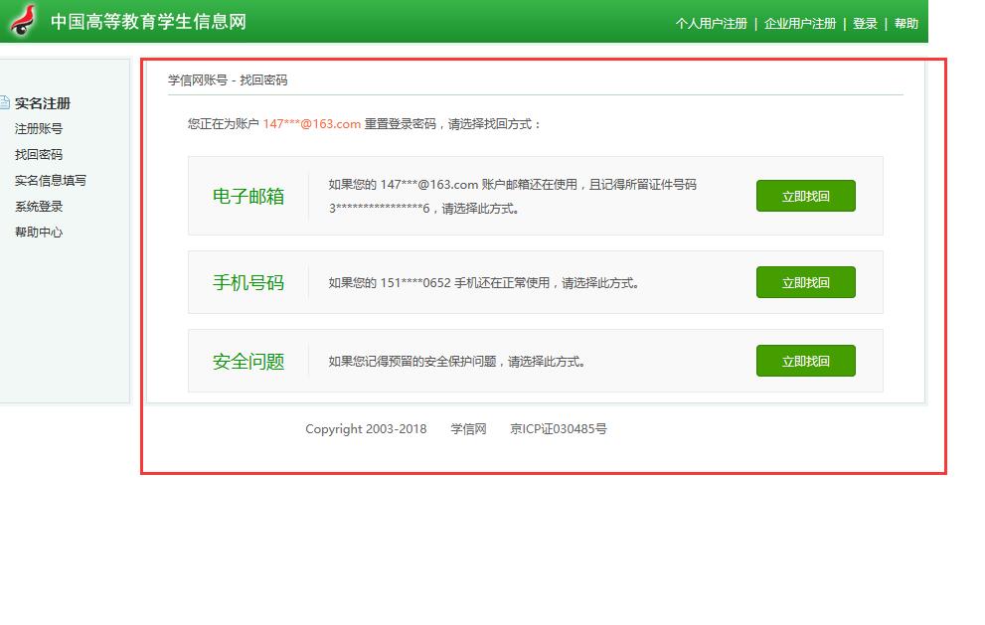Click the CHSI phoenix logo icon

click(22, 21)
